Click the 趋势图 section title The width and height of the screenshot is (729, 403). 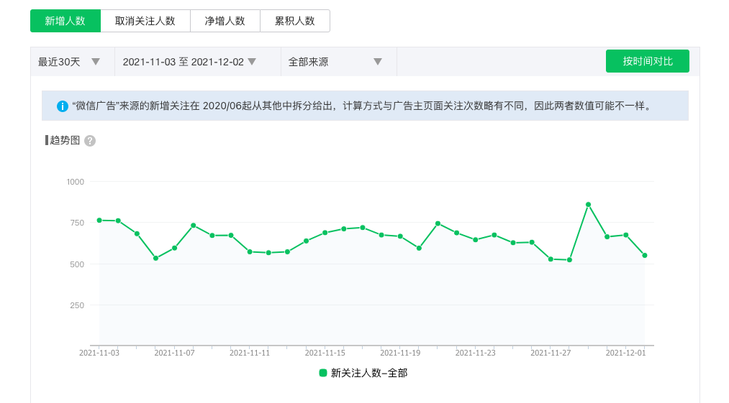pyautogui.click(x=64, y=140)
